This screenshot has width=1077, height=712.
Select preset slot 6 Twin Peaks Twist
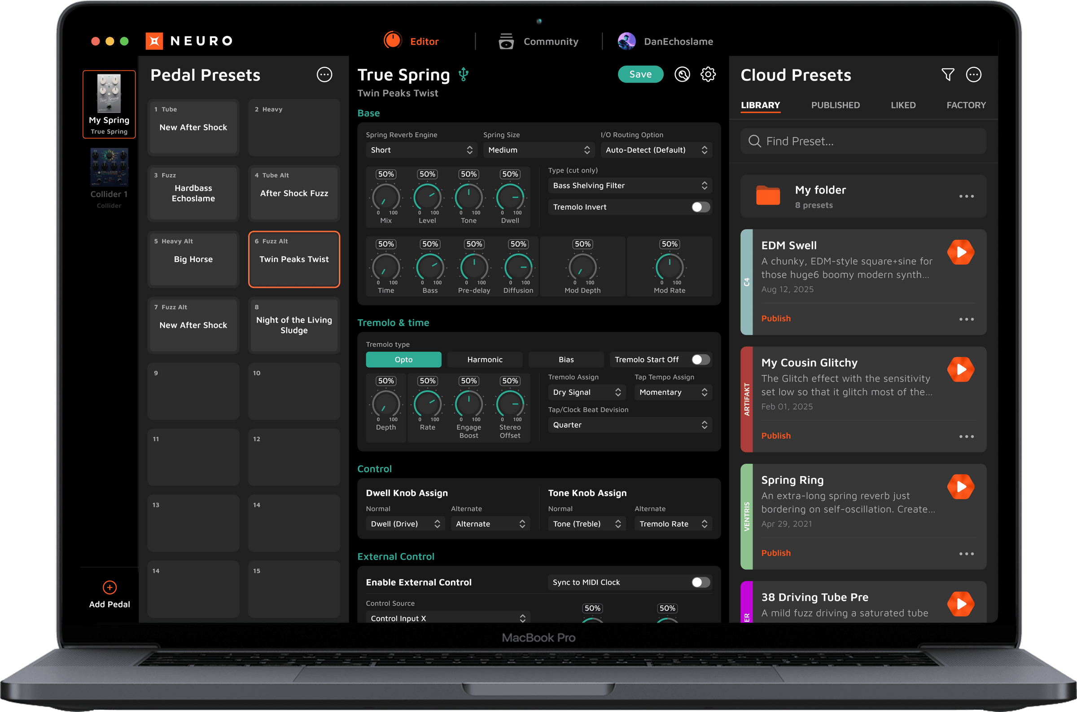pos(294,260)
